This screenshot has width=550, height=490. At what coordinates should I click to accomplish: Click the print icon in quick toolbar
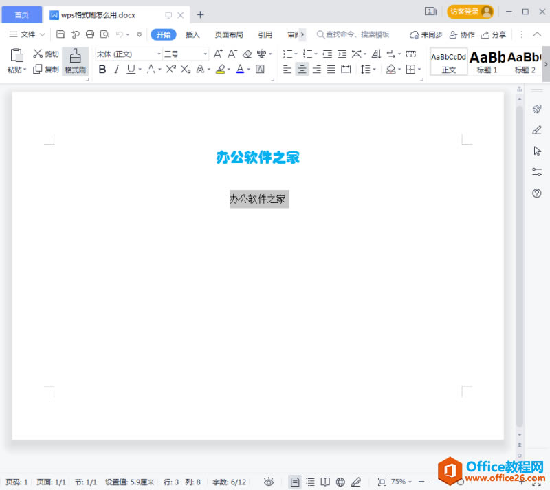(x=90, y=34)
